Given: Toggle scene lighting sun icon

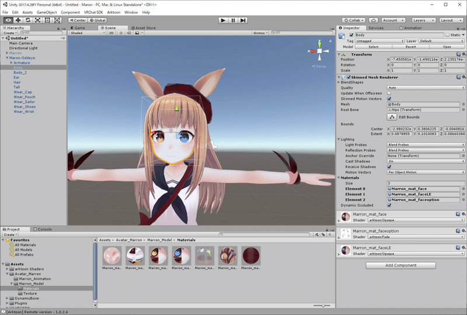Looking at the screenshot, I should 121,33.
